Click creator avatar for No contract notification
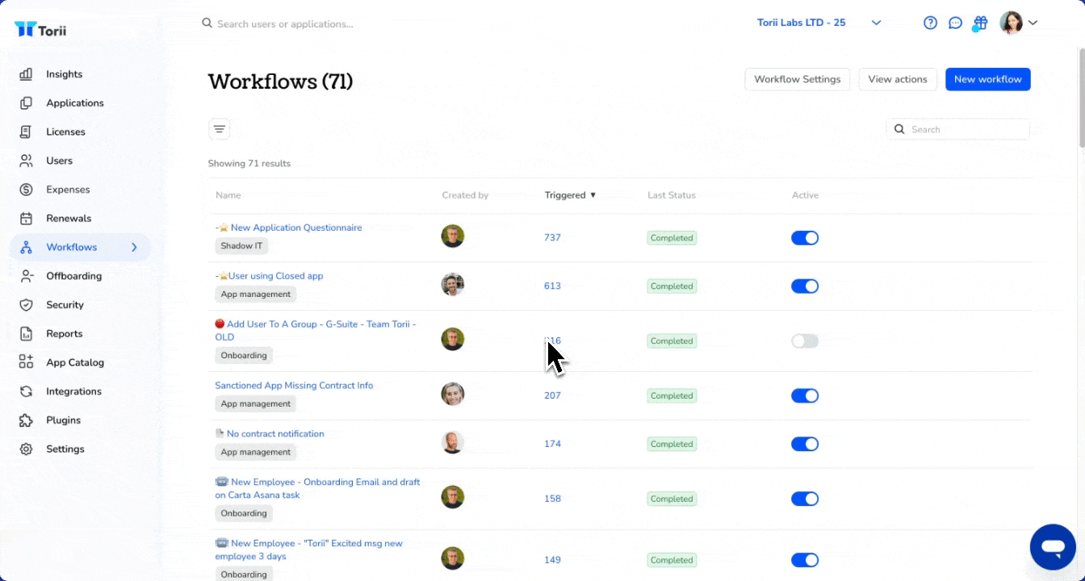Screen dimensions: 1085x581 453,442
